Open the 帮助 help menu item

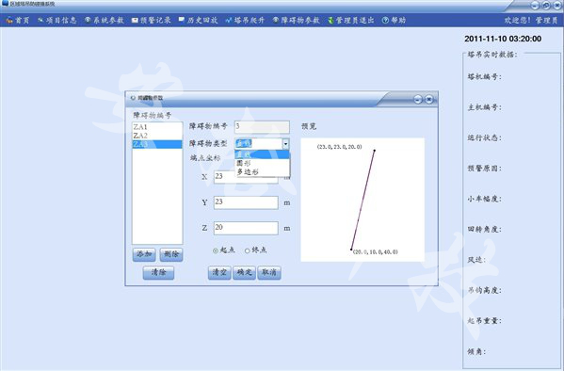(x=394, y=21)
